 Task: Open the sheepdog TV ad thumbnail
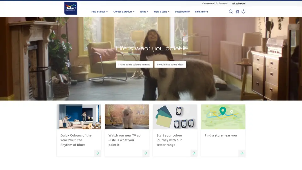pos(127,117)
